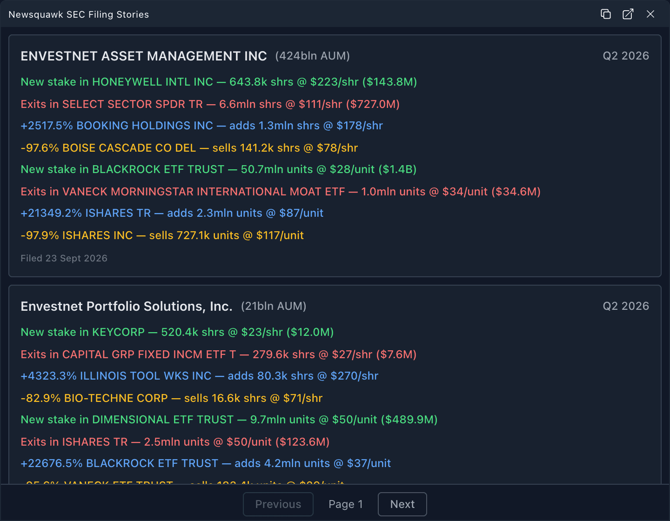Viewport: 670px width, 521px height.
Task: Click the BOOKING HOLDINGS INC +2517.5% line
Action: click(x=202, y=126)
